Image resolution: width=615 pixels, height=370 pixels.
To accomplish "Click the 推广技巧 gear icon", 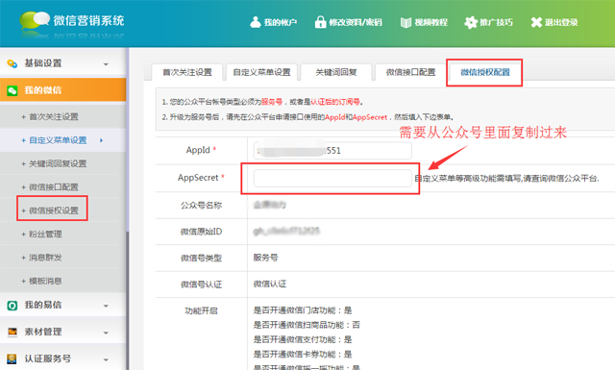I will 471,22.
